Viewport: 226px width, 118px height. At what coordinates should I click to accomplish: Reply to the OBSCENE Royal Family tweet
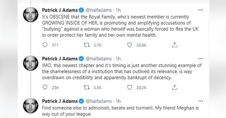point(45,45)
